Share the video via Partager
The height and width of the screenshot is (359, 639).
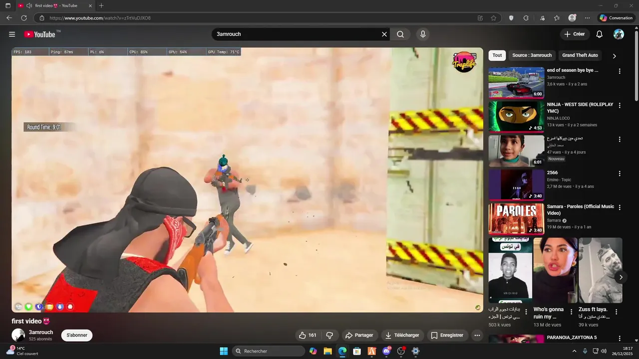point(359,335)
